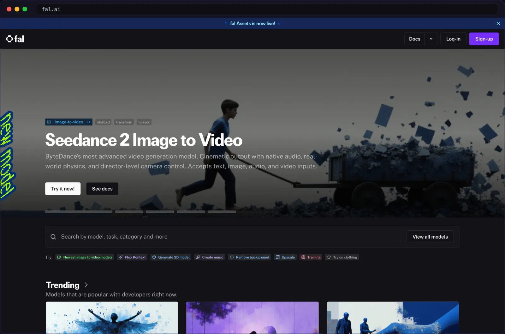The image size is (505, 334).
Task: Click the fal logo in header
Action: click(x=15, y=39)
